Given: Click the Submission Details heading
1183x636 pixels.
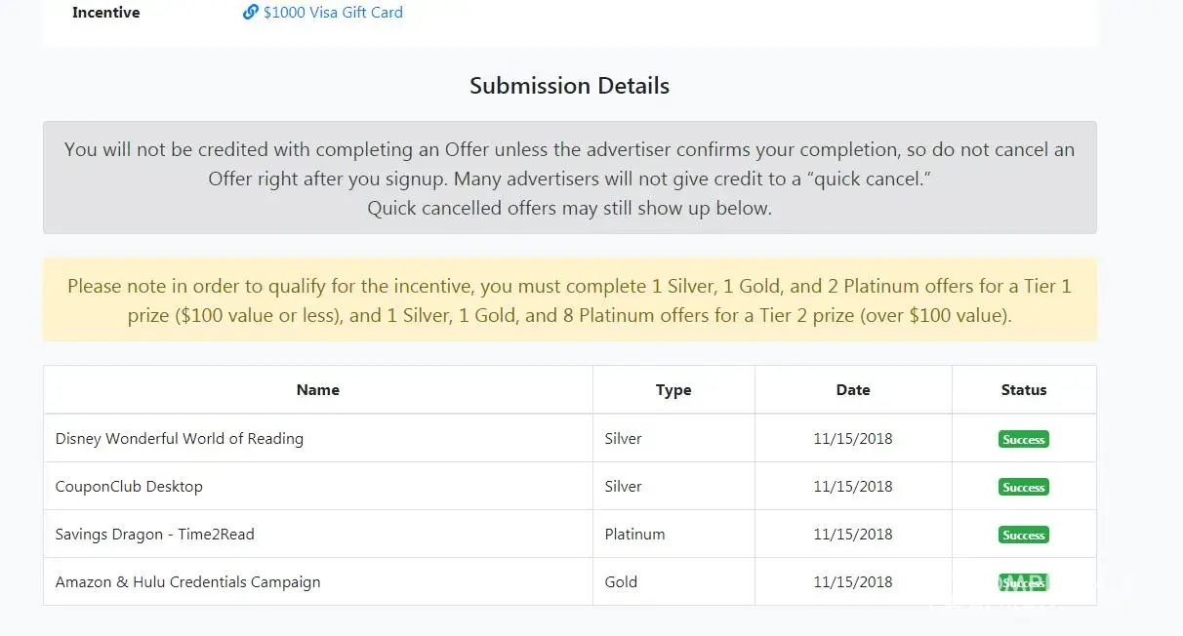Looking at the screenshot, I should pyautogui.click(x=570, y=86).
